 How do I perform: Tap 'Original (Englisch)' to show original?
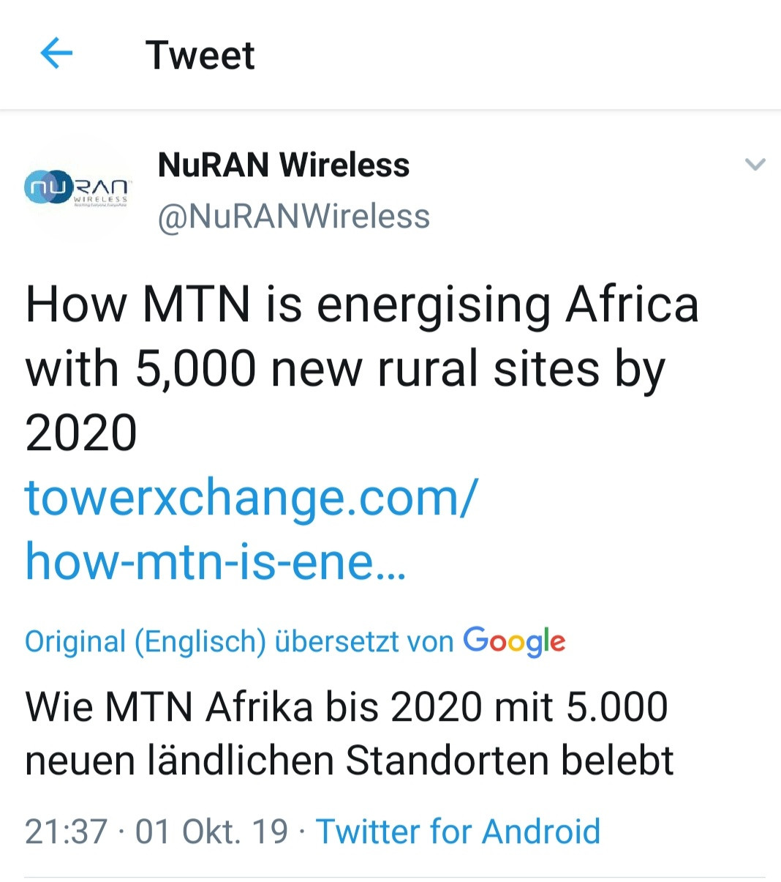145,642
